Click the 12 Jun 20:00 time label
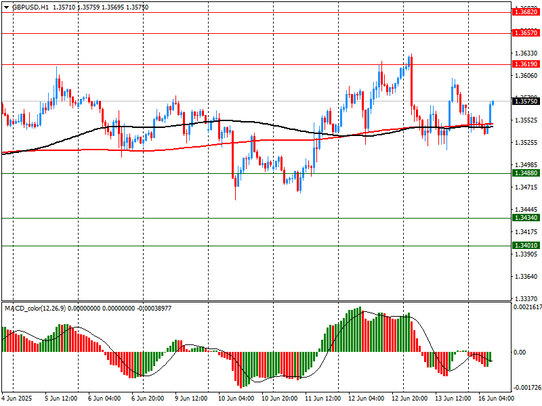 (411, 398)
